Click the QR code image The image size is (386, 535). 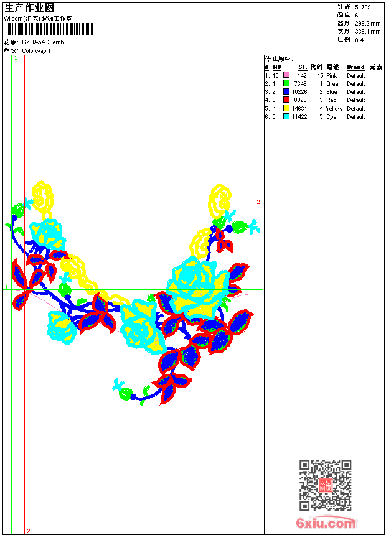pos(325,485)
